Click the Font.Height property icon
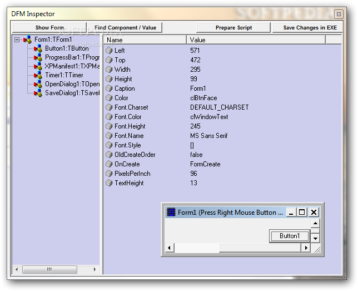Screen dimensions: 358x291 click(x=109, y=126)
